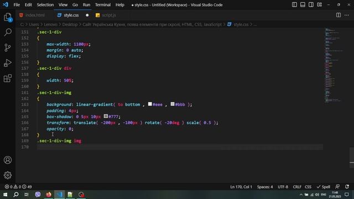Open color picker for #777 swatch

tap(106, 116)
